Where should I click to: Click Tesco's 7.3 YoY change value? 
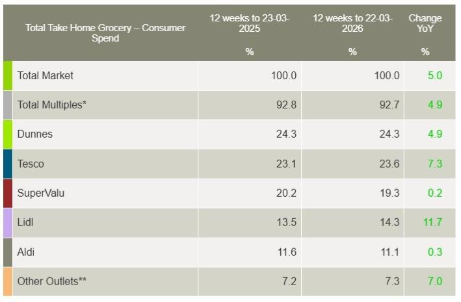(x=434, y=164)
